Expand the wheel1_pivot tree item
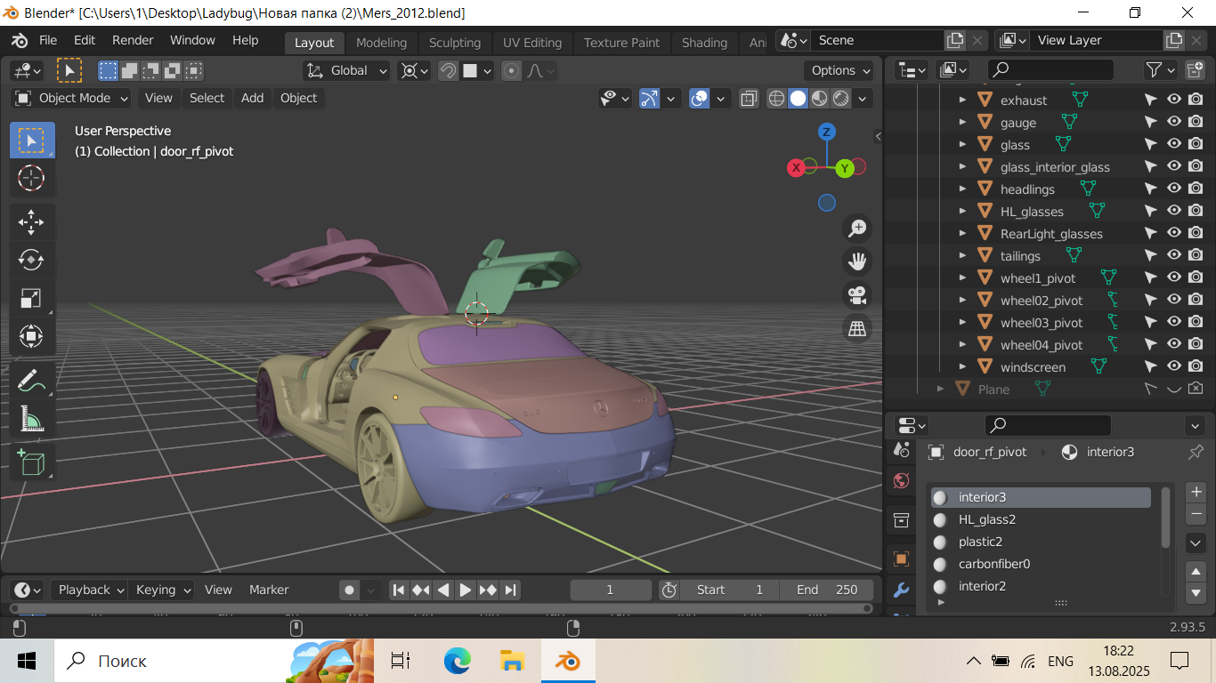This screenshot has height=683, width=1216. click(962, 277)
